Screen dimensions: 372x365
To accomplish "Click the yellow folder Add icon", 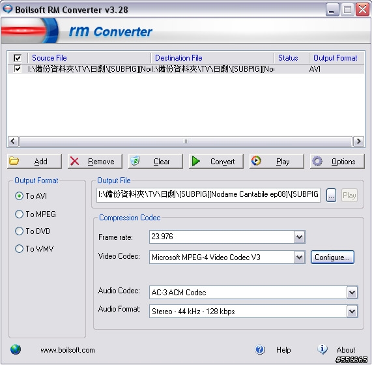I will (14, 161).
